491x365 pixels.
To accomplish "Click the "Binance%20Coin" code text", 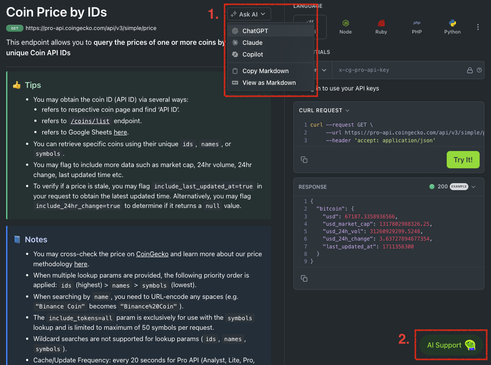I will [x=149, y=306].
